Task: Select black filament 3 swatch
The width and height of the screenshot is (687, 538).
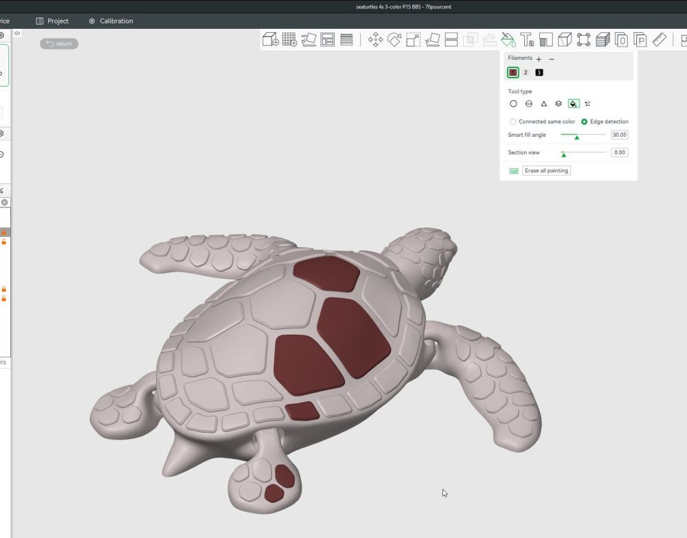Action: click(539, 72)
